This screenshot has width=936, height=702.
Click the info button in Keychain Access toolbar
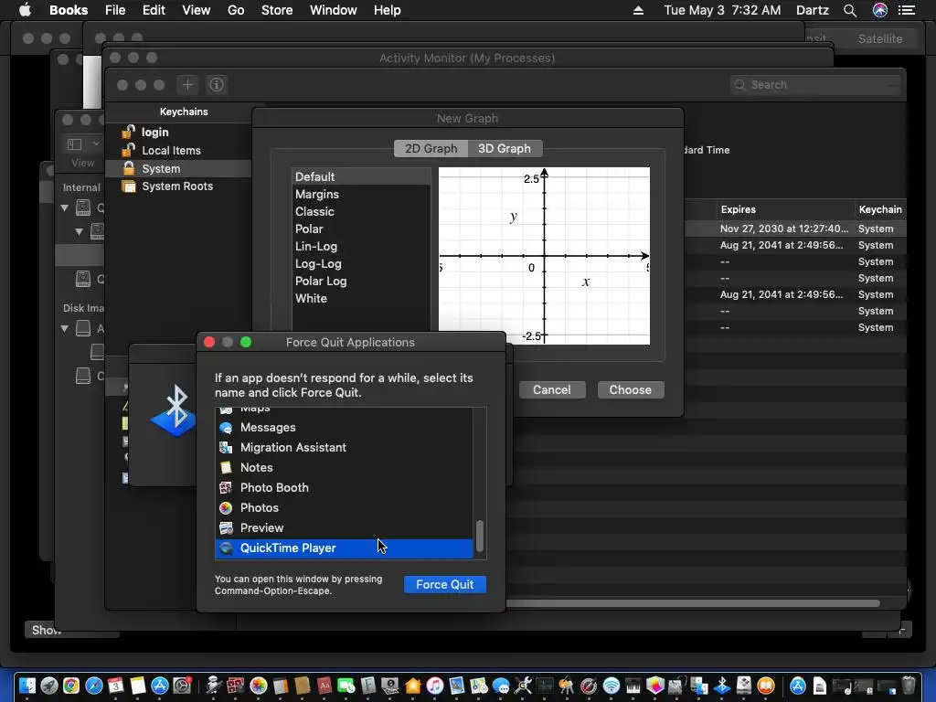point(217,85)
